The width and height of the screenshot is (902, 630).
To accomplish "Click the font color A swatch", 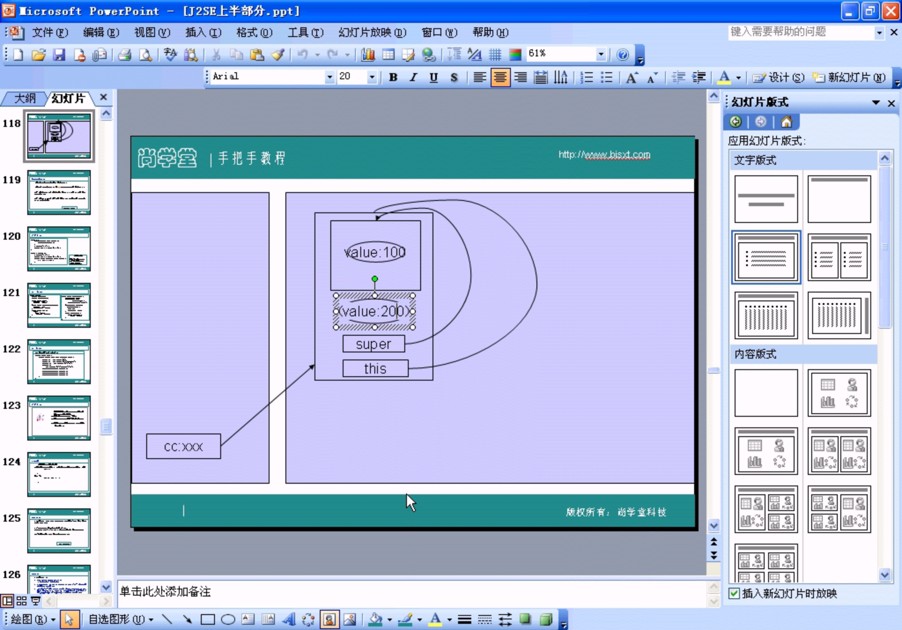I will [724, 78].
